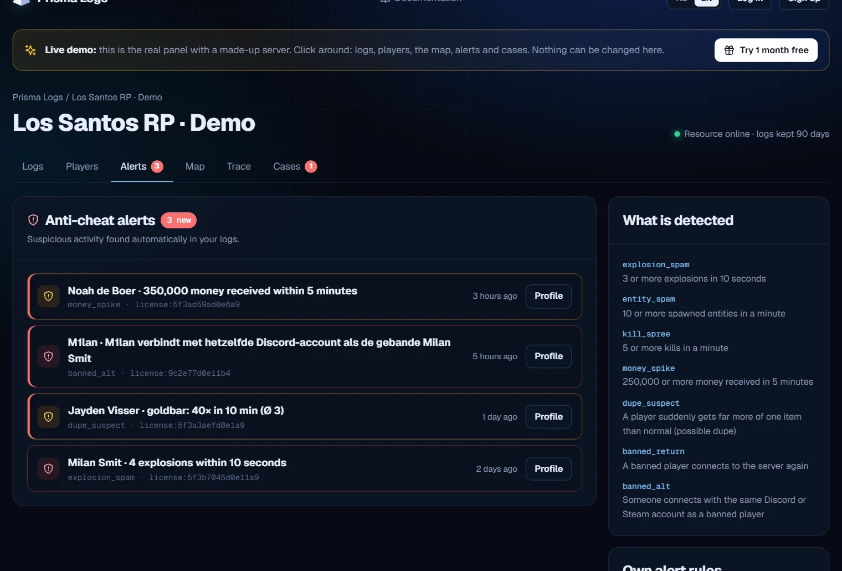This screenshot has width=842, height=571.
Task: Click license:5f3b7045d0e11a9 text
Action: (x=204, y=478)
